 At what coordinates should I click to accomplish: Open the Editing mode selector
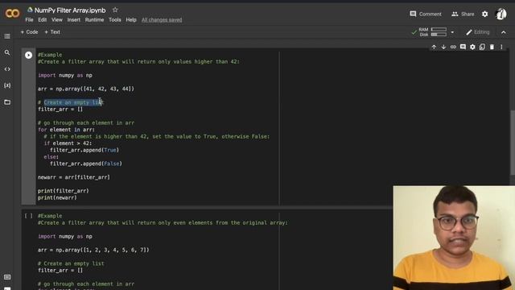click(x=478, y=32)
